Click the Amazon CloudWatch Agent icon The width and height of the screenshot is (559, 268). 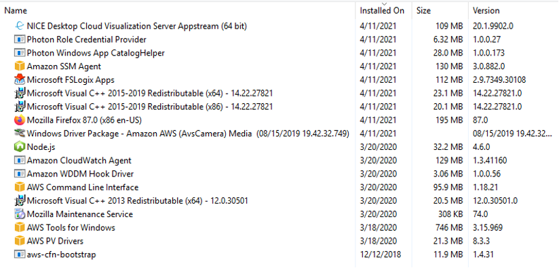tap(20, 160)
